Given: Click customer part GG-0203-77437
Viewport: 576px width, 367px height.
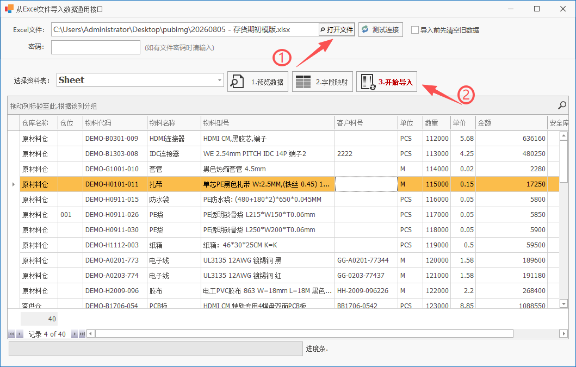Looking at the screenshot, I should pos(366,276).
